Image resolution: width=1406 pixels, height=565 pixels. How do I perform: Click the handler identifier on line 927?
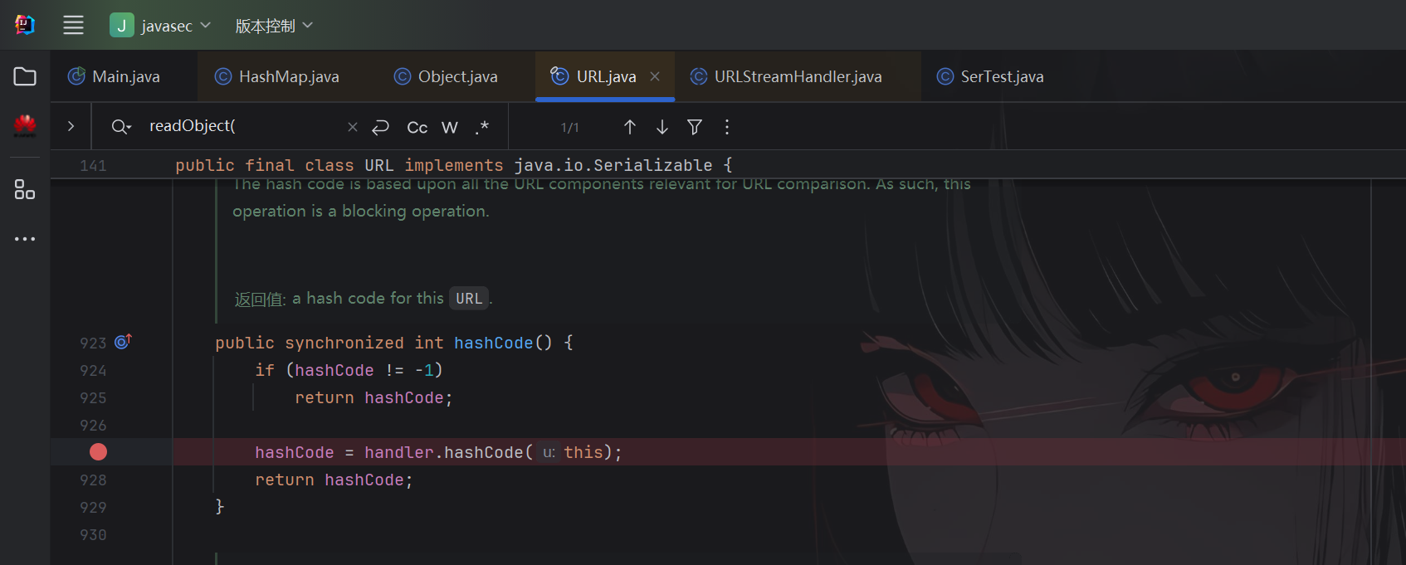click(399, 452)
